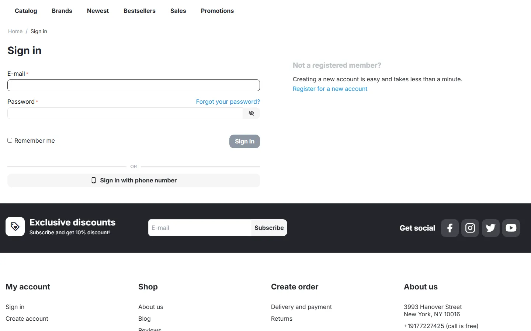
Task: Open the Promotions menu item
Action: [217, 11]
